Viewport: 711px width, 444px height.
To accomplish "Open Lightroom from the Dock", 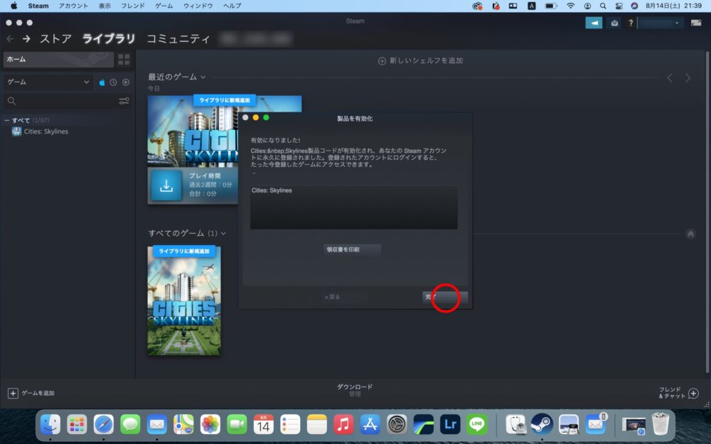I will [450, 425].
